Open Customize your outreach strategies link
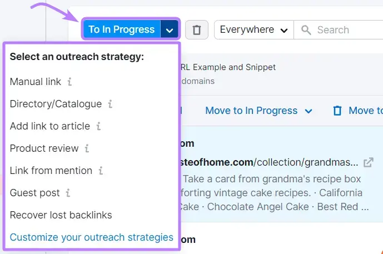 click(92, 237)
